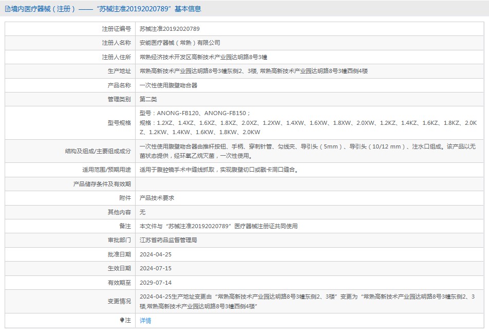This screenshot has width=489, height=333.
Task: Click approval date 2024-04-25 in 批准日期 row
Action: pyautogui.click(x=155, y=254)
